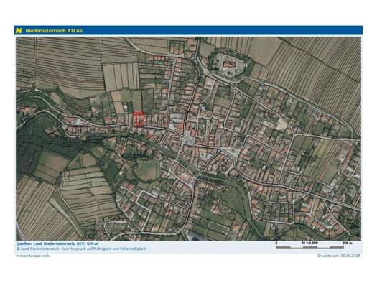The width and height of the screenshot is (377, 283).
Task: Select the red highlighted parcel on map
Action: pos(139,119)
